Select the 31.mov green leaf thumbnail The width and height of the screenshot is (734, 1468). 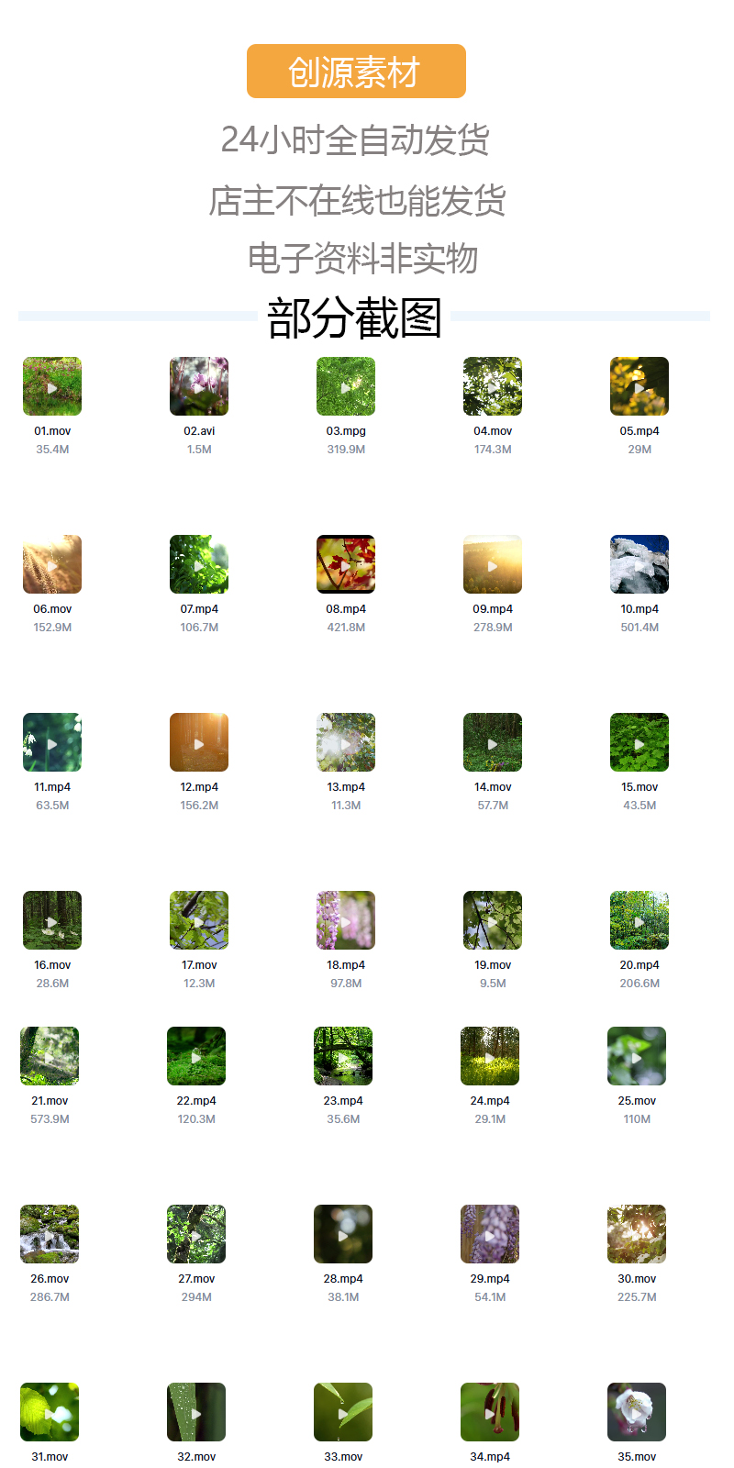coord(50,1412)
